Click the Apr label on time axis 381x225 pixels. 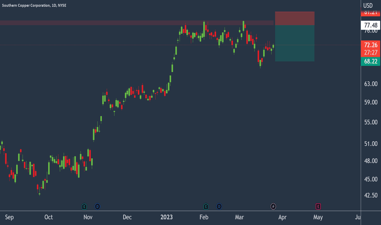pos(282,217)
